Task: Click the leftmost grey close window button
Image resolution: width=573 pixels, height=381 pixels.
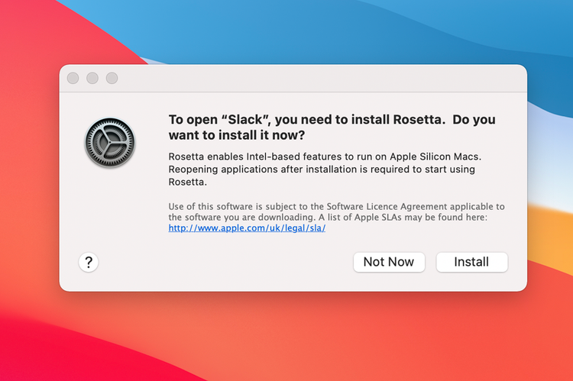Action: (73, 78)
